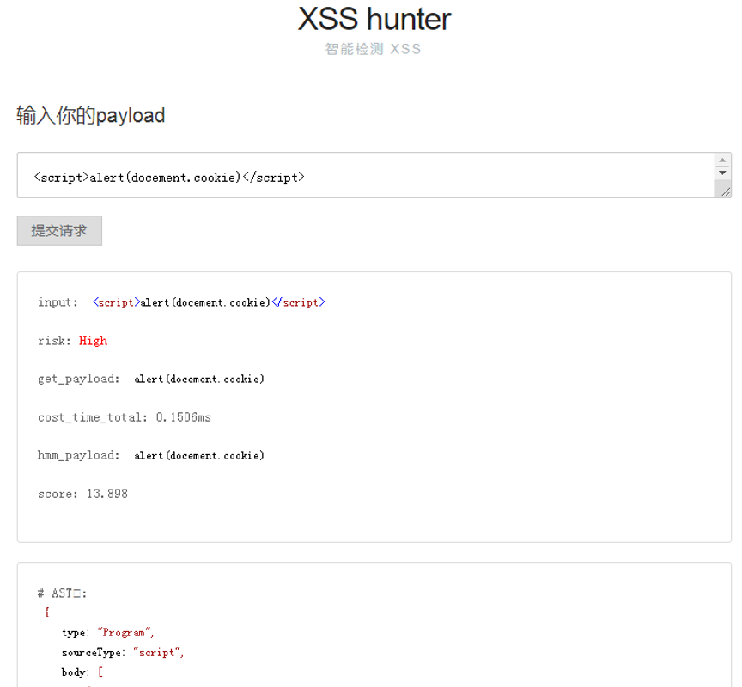This screenshot has width=742, height=687.
Task: Click the input: result line
Action: click(x=182, y=302)
